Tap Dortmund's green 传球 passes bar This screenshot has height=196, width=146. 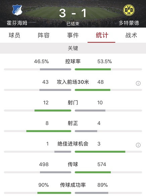click(93, 172)
